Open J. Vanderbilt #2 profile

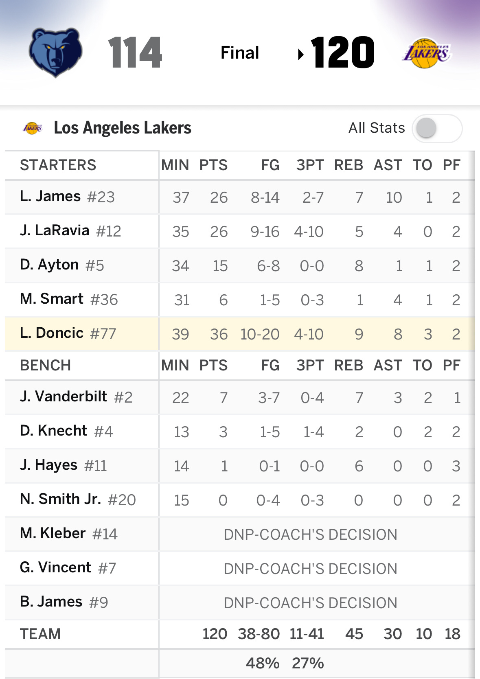coord(76,397)
